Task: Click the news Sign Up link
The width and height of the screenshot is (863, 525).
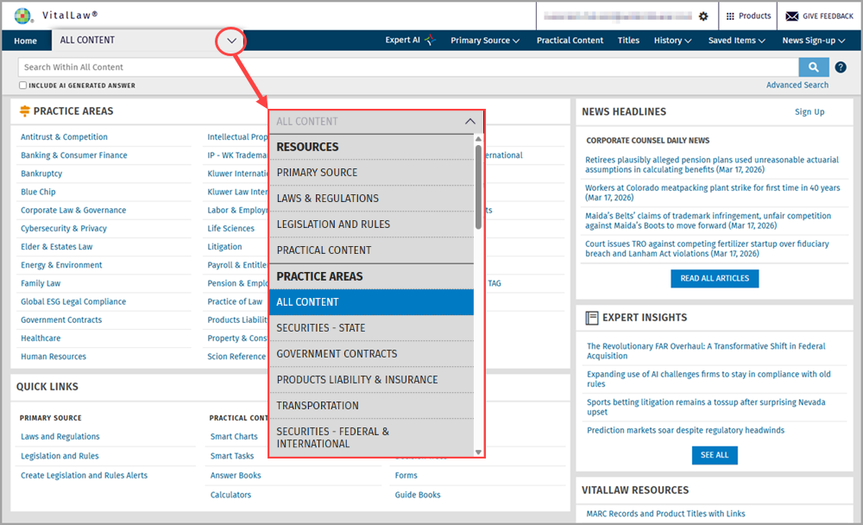Action: 809,112
